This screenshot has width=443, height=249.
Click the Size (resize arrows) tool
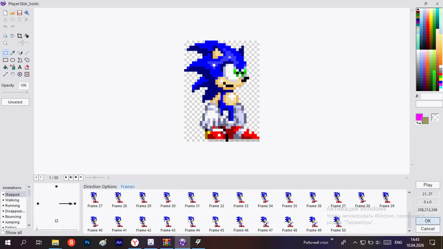click(5, 74)
